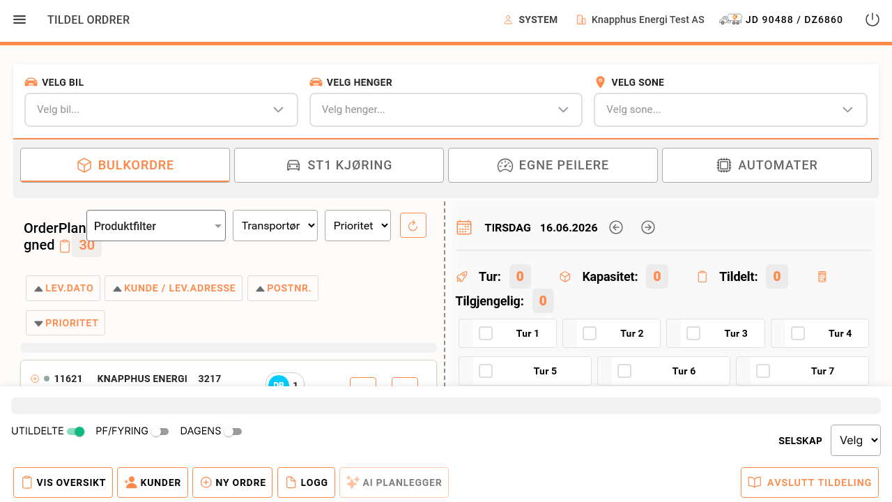This screenshot has width=892, height=502.
Task: Open the hamburger main menu
Action: coord(20,20)
